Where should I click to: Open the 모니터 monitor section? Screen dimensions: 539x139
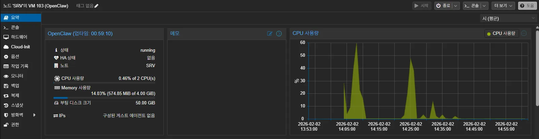[21, 76]
